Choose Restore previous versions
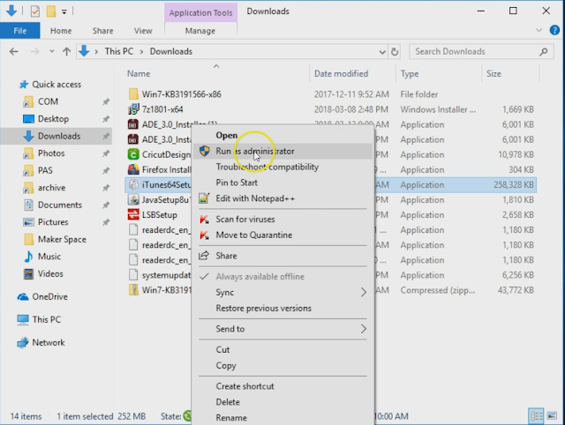 (x=263, y=309)
